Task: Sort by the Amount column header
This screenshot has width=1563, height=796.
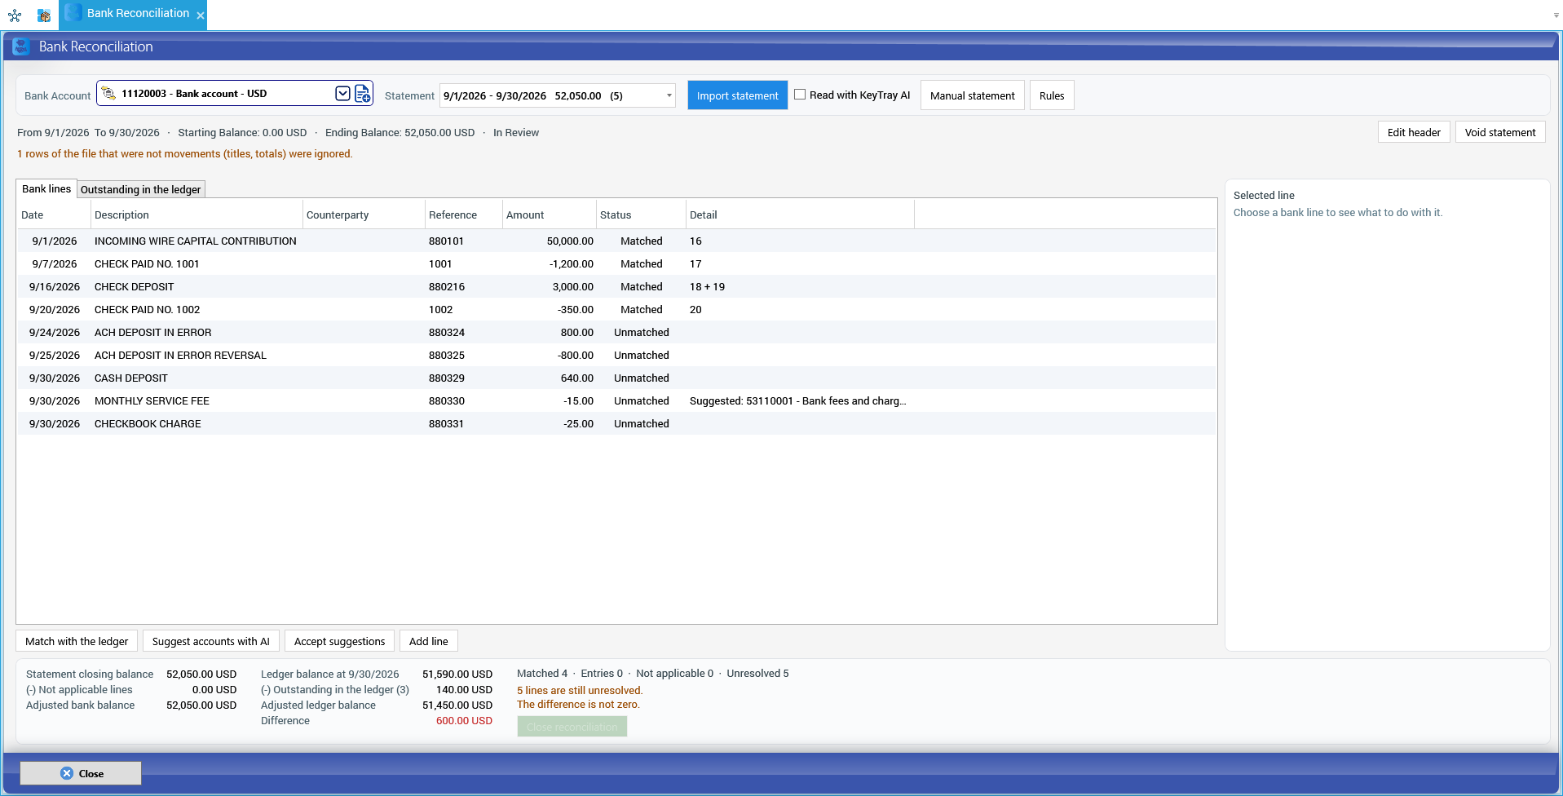Action: pos(550,214)
